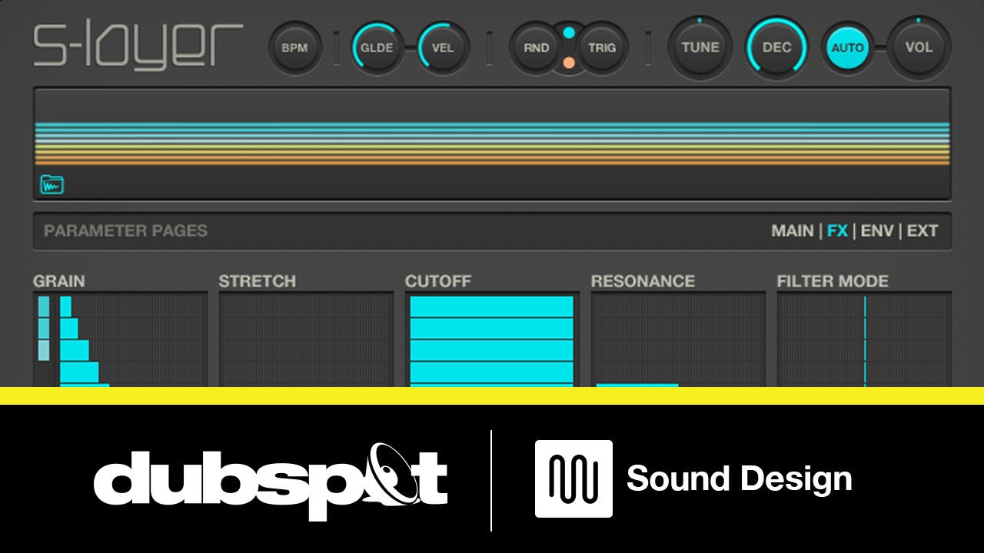Screen dimensions: 984x553
Task: Open the FX parameter page
Action: (837, 231)
